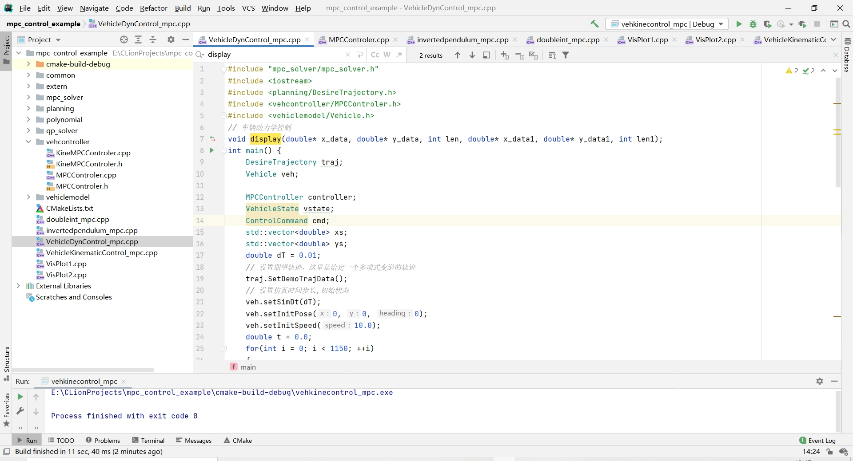Collapse the vehcontroller folder

29,142
